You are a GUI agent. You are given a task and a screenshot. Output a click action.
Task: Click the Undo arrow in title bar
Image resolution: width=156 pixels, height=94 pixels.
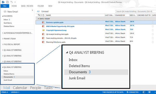pos(12,2)
